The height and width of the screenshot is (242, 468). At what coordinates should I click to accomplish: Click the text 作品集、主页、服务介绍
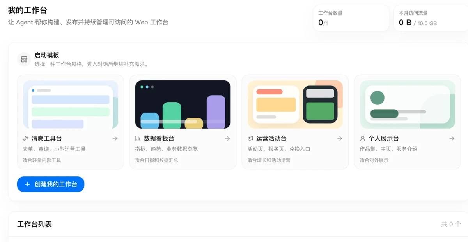pos(388,149)
